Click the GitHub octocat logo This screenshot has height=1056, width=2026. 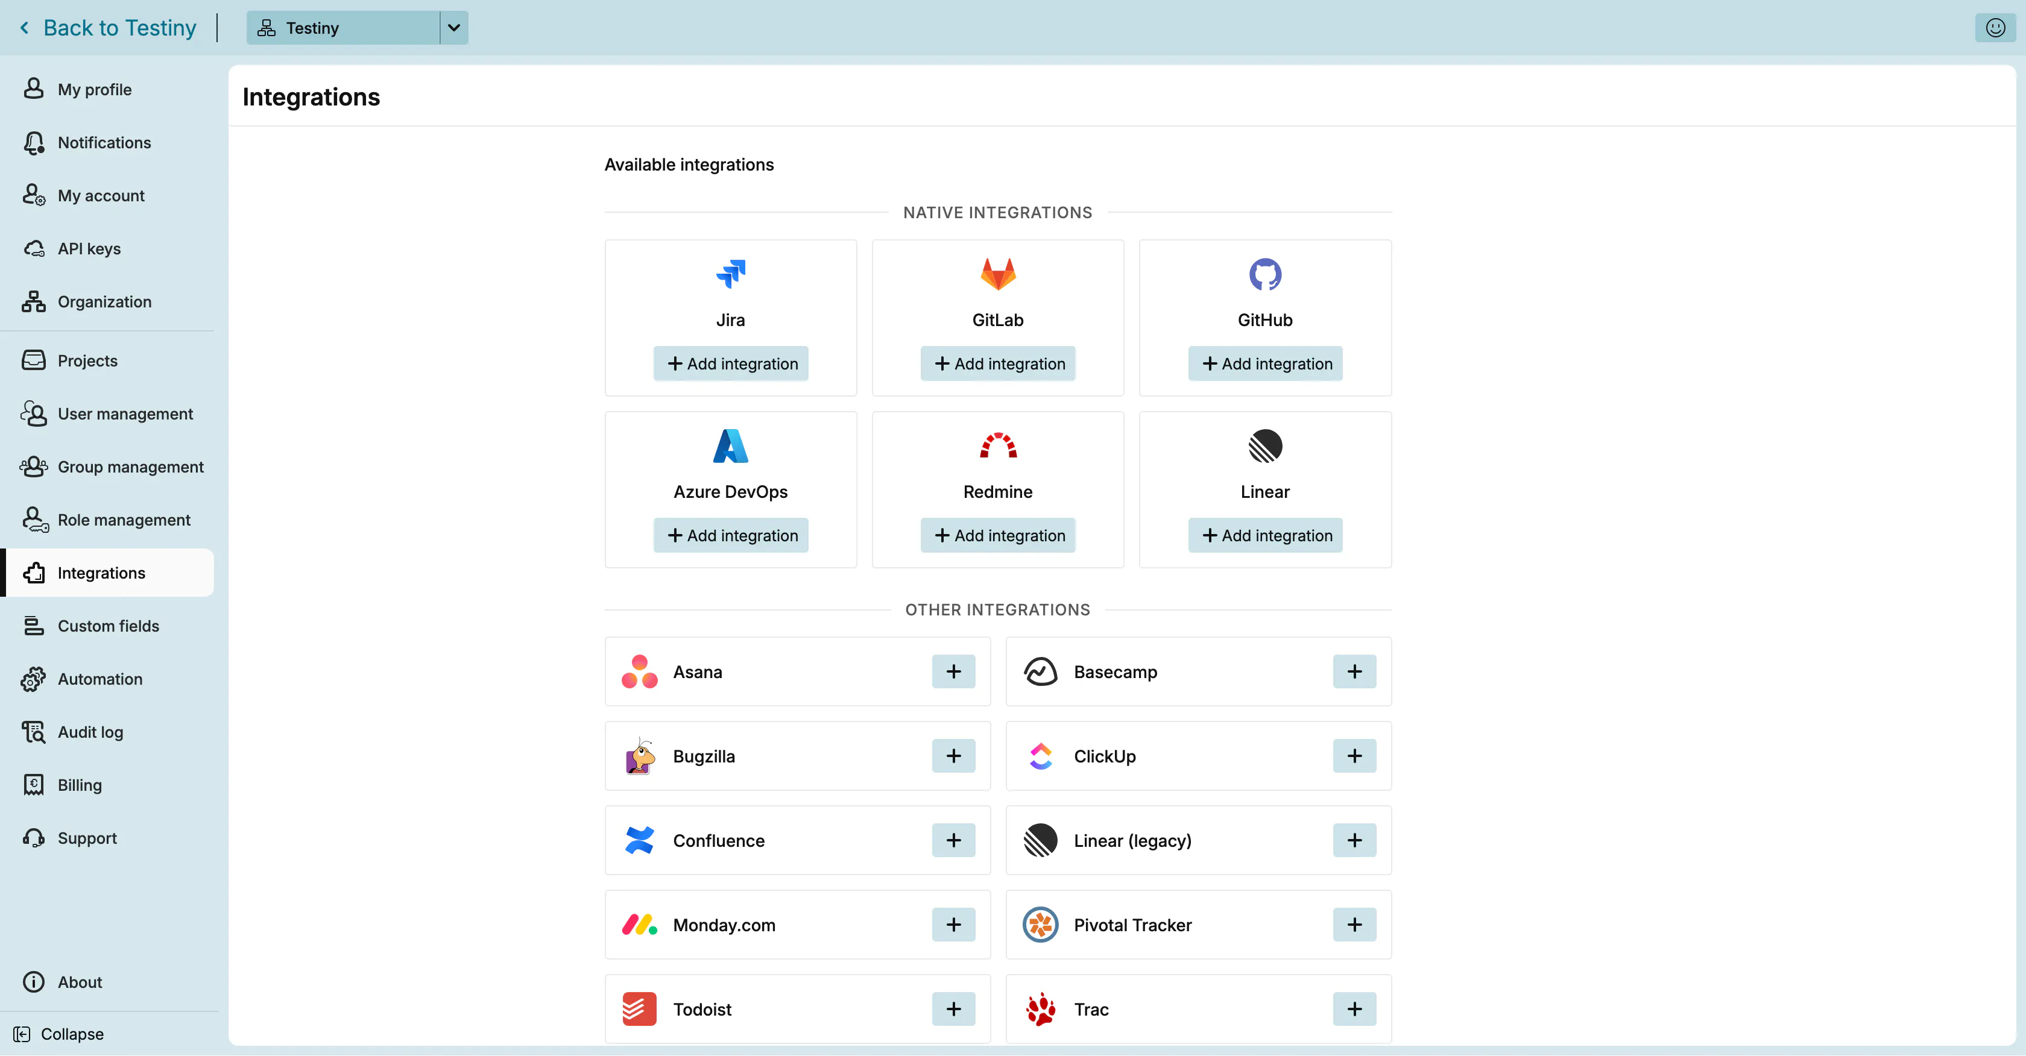tap(1264, 274)
